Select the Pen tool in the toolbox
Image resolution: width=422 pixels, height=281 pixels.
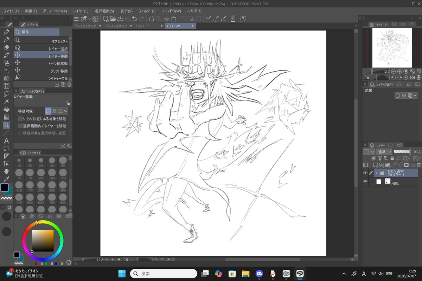6,32
